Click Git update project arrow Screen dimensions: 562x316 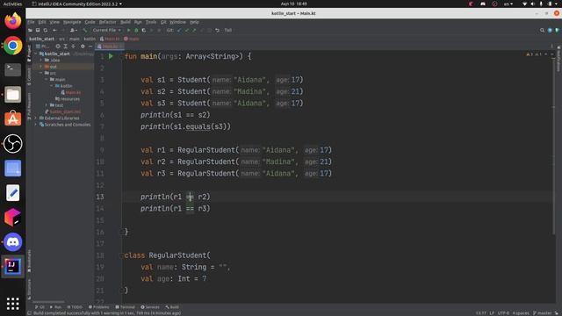(x=179, y=31)
